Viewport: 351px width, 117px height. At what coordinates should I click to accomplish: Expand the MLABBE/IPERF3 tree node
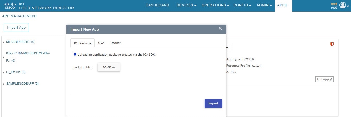point(4,42)
